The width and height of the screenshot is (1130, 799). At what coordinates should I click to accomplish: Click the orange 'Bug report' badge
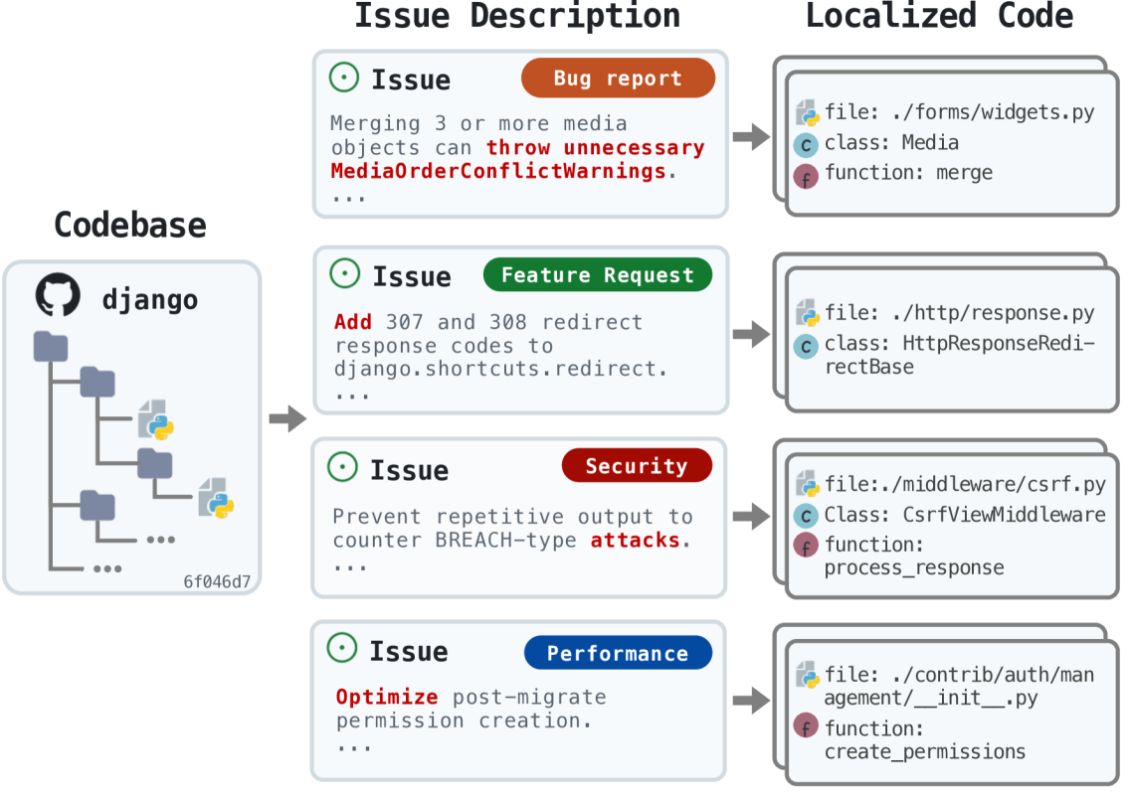click(x=619, y=78)
